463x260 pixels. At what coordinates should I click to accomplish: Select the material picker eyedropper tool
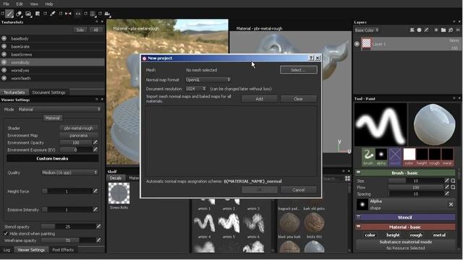tap(53, 14)
